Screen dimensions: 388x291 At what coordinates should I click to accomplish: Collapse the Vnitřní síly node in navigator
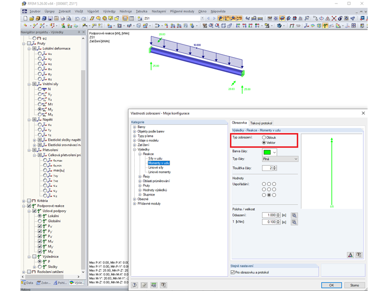(29, 84)
